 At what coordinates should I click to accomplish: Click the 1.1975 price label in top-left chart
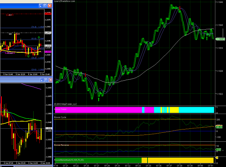[x=48, y=20]
